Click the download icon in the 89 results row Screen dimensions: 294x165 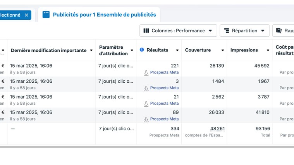pyautogui.click(x=146, y=119)
